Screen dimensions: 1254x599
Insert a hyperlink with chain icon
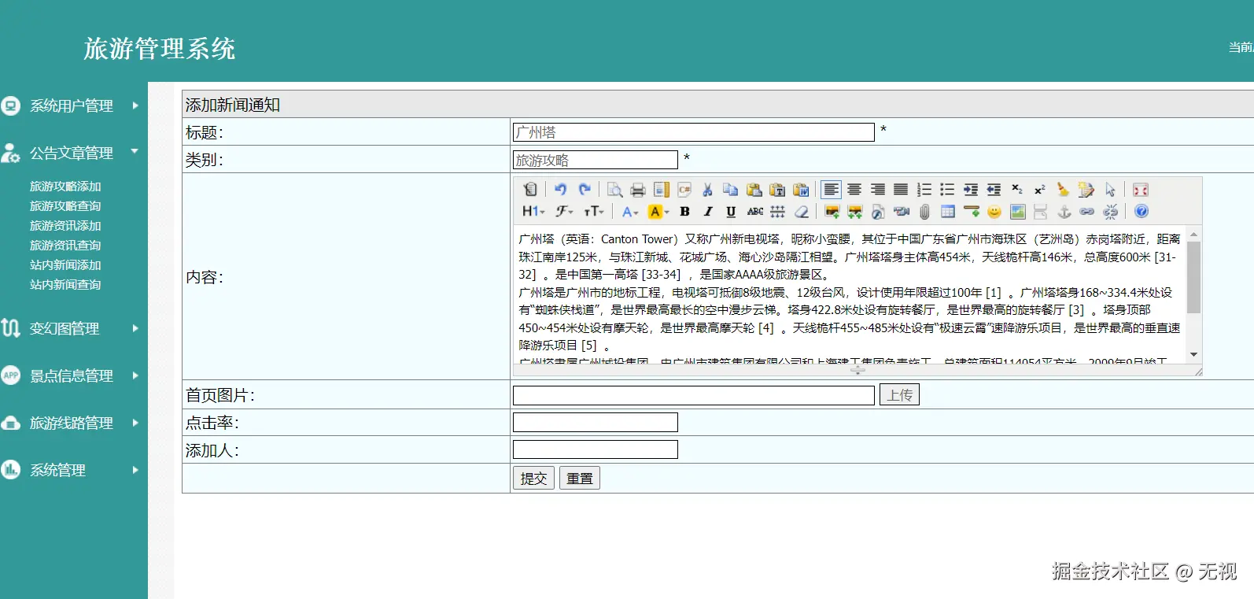1087,211
